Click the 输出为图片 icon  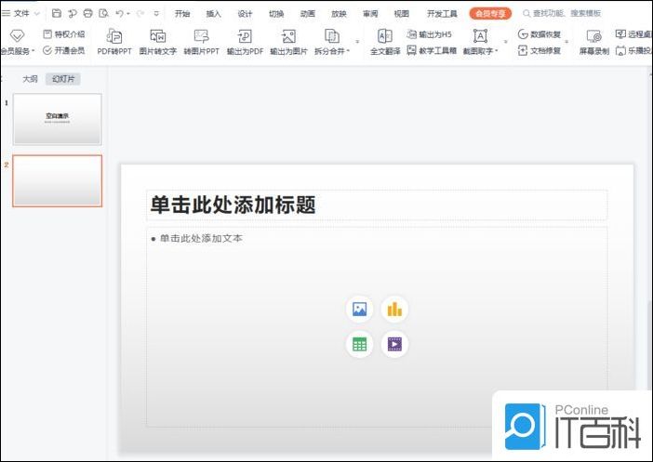tap(288, 36)
